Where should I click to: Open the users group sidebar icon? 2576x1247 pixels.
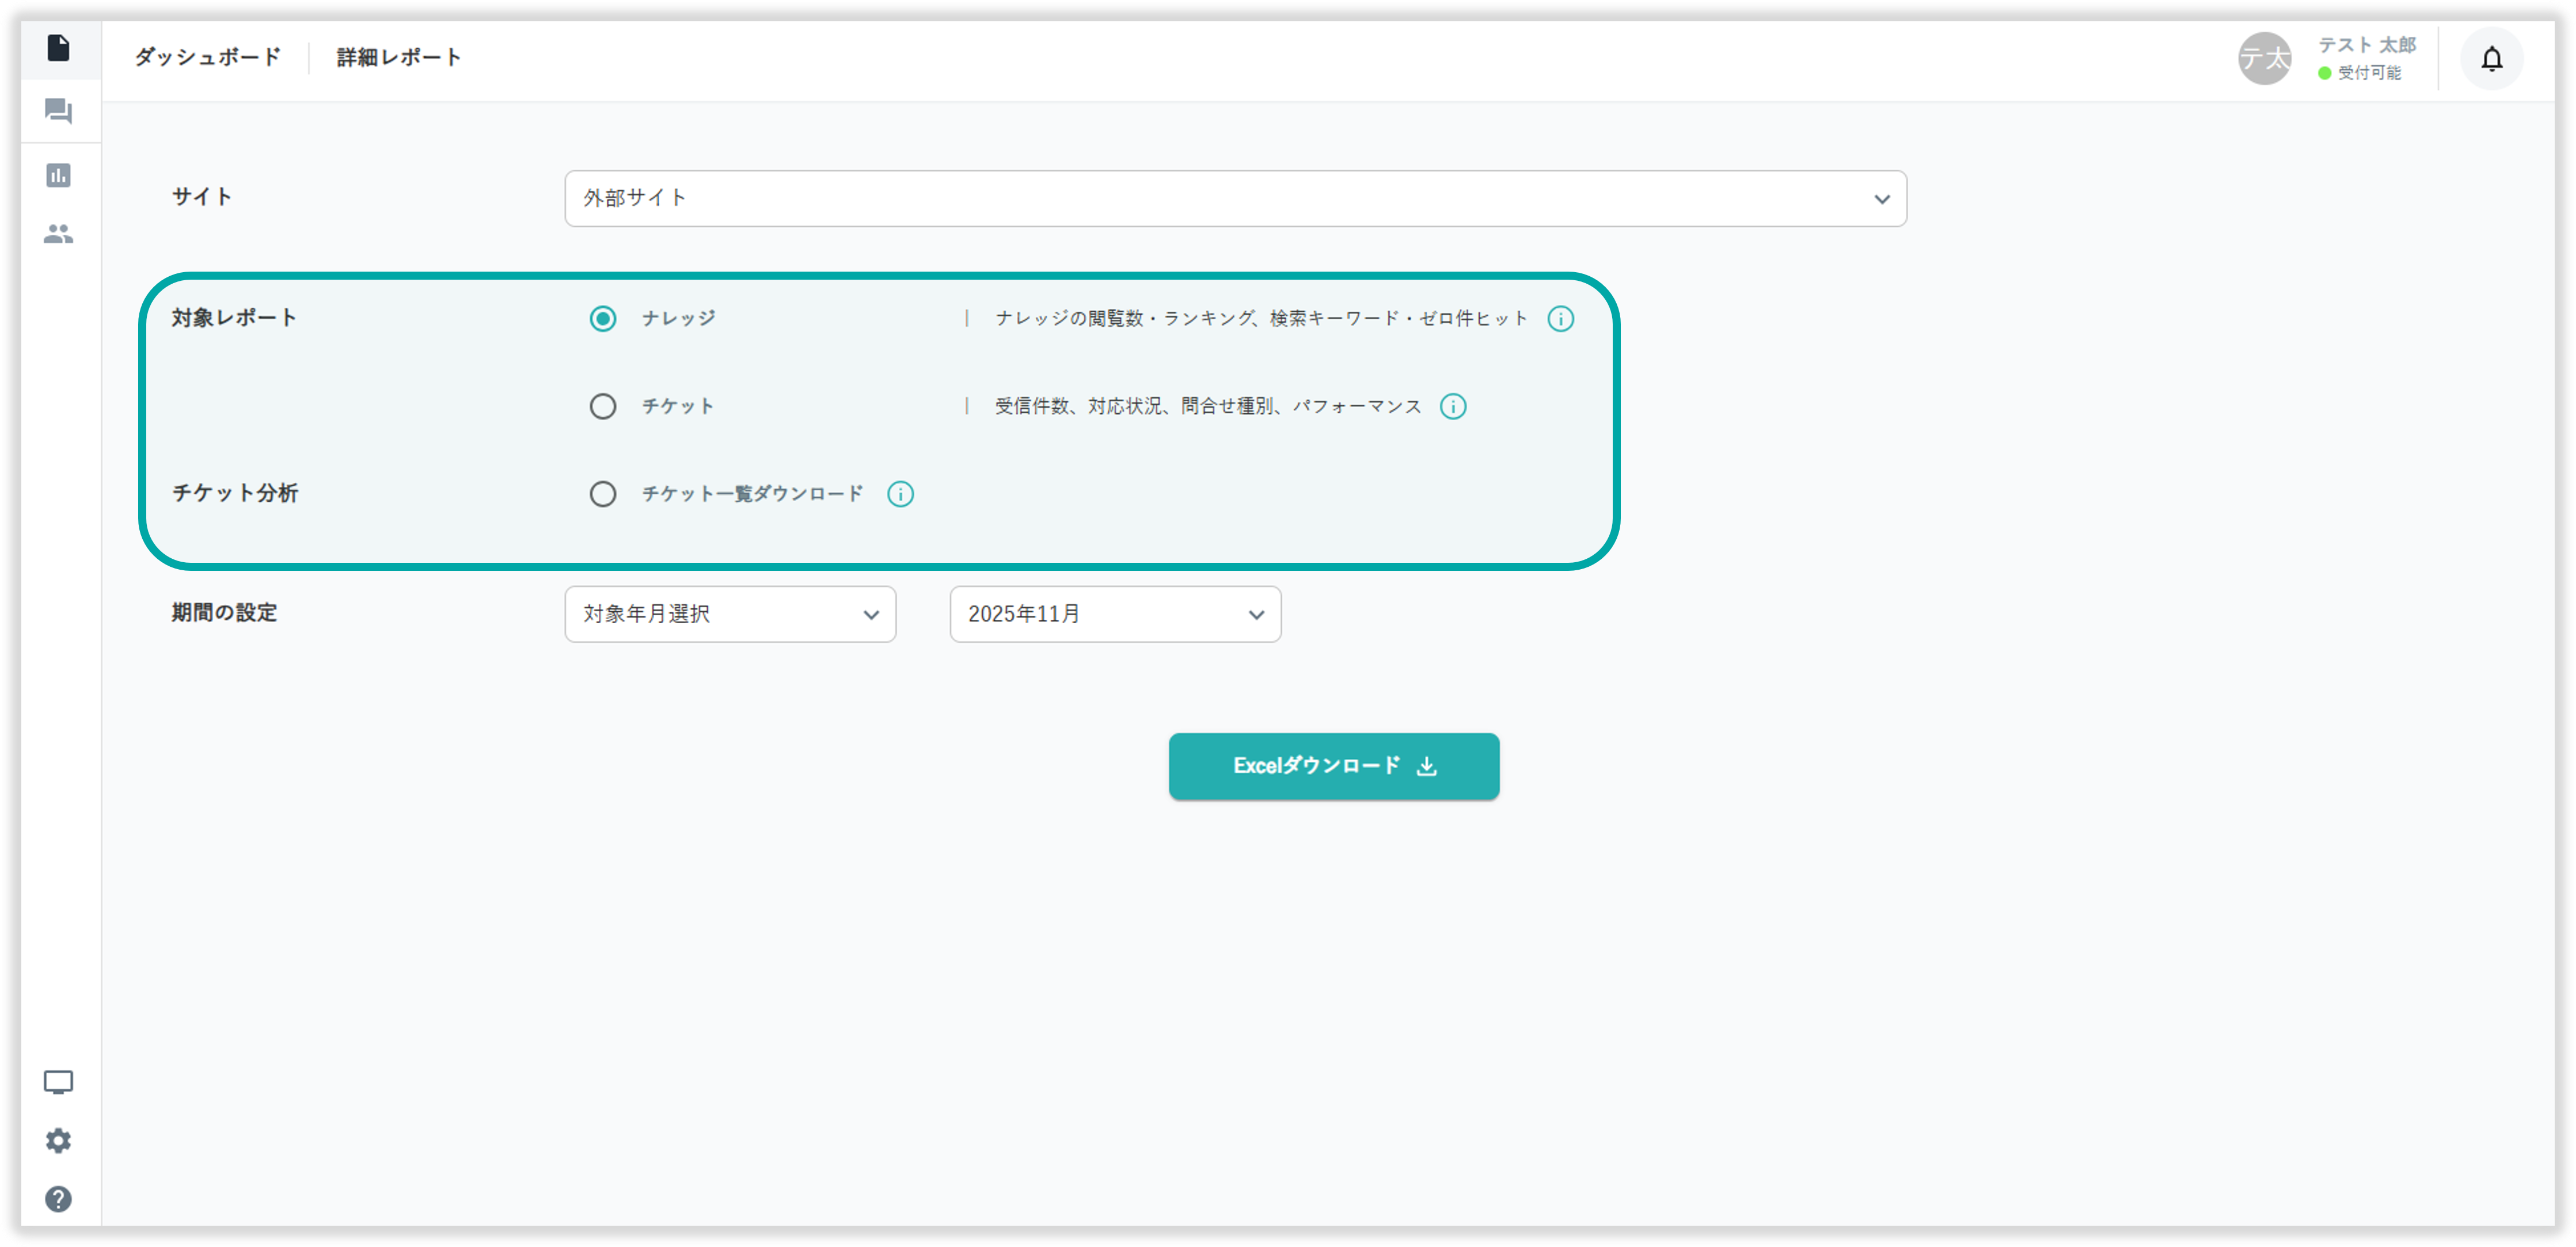point(59,234)
